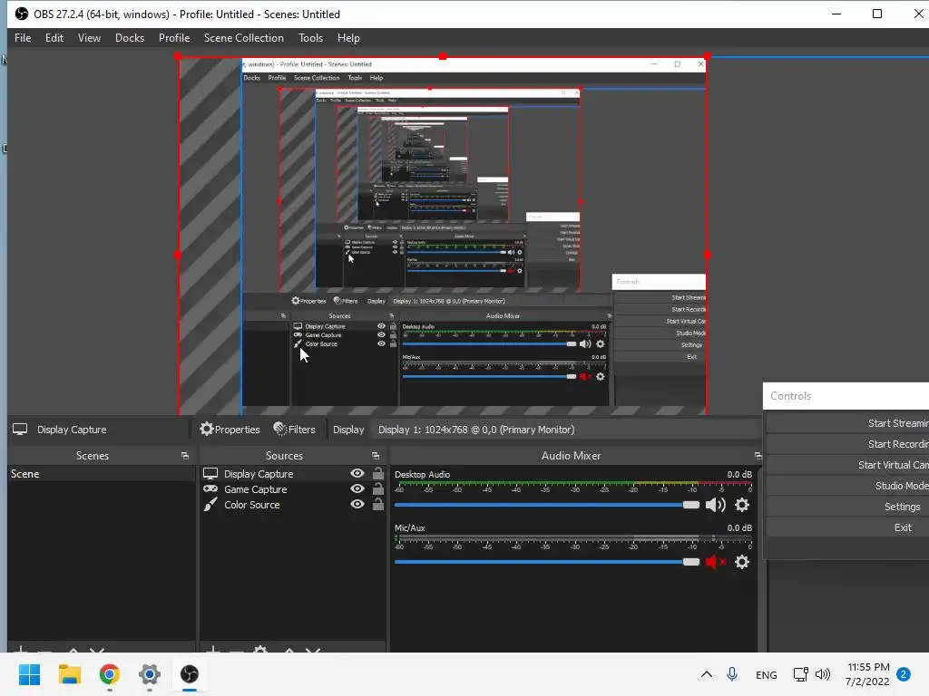Click the monitor icon beside Display Capture in the toolbar
Screen dimensions: 929x696
(20, 429)
